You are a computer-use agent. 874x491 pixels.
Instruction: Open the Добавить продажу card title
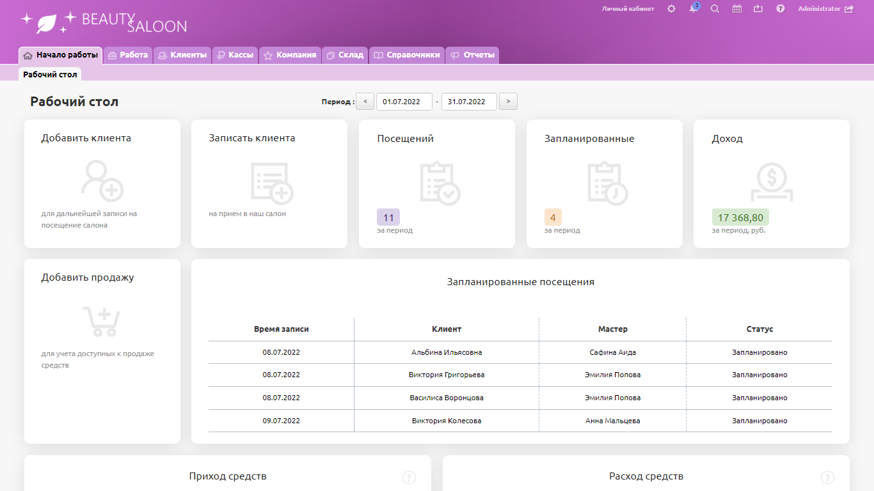(x=88, y=277)
